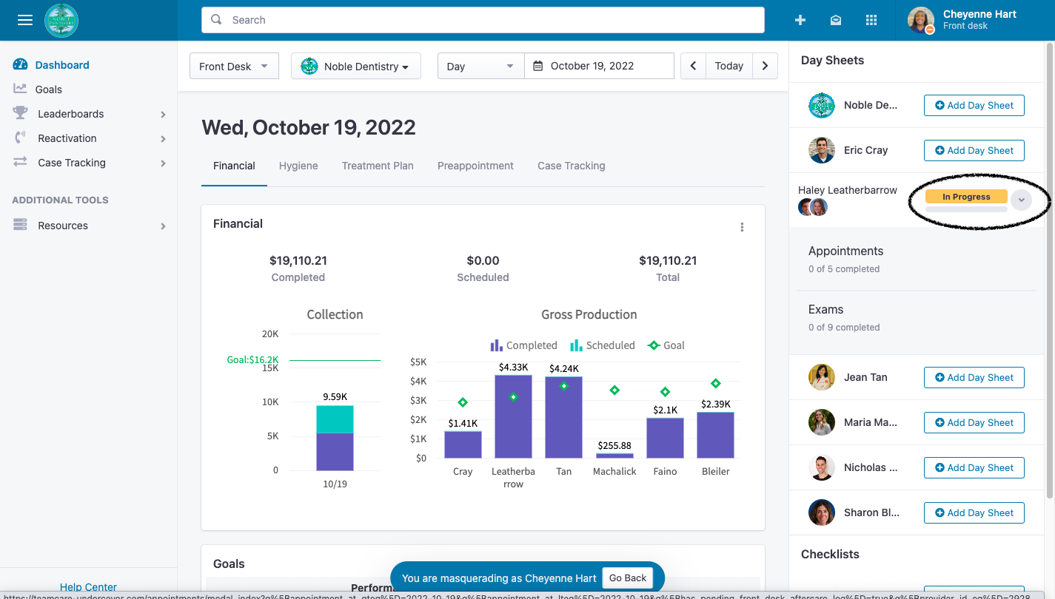Click Jean Tan's avatar photo
Viewport: 1055px width, 599px height.
pos(822,377)
